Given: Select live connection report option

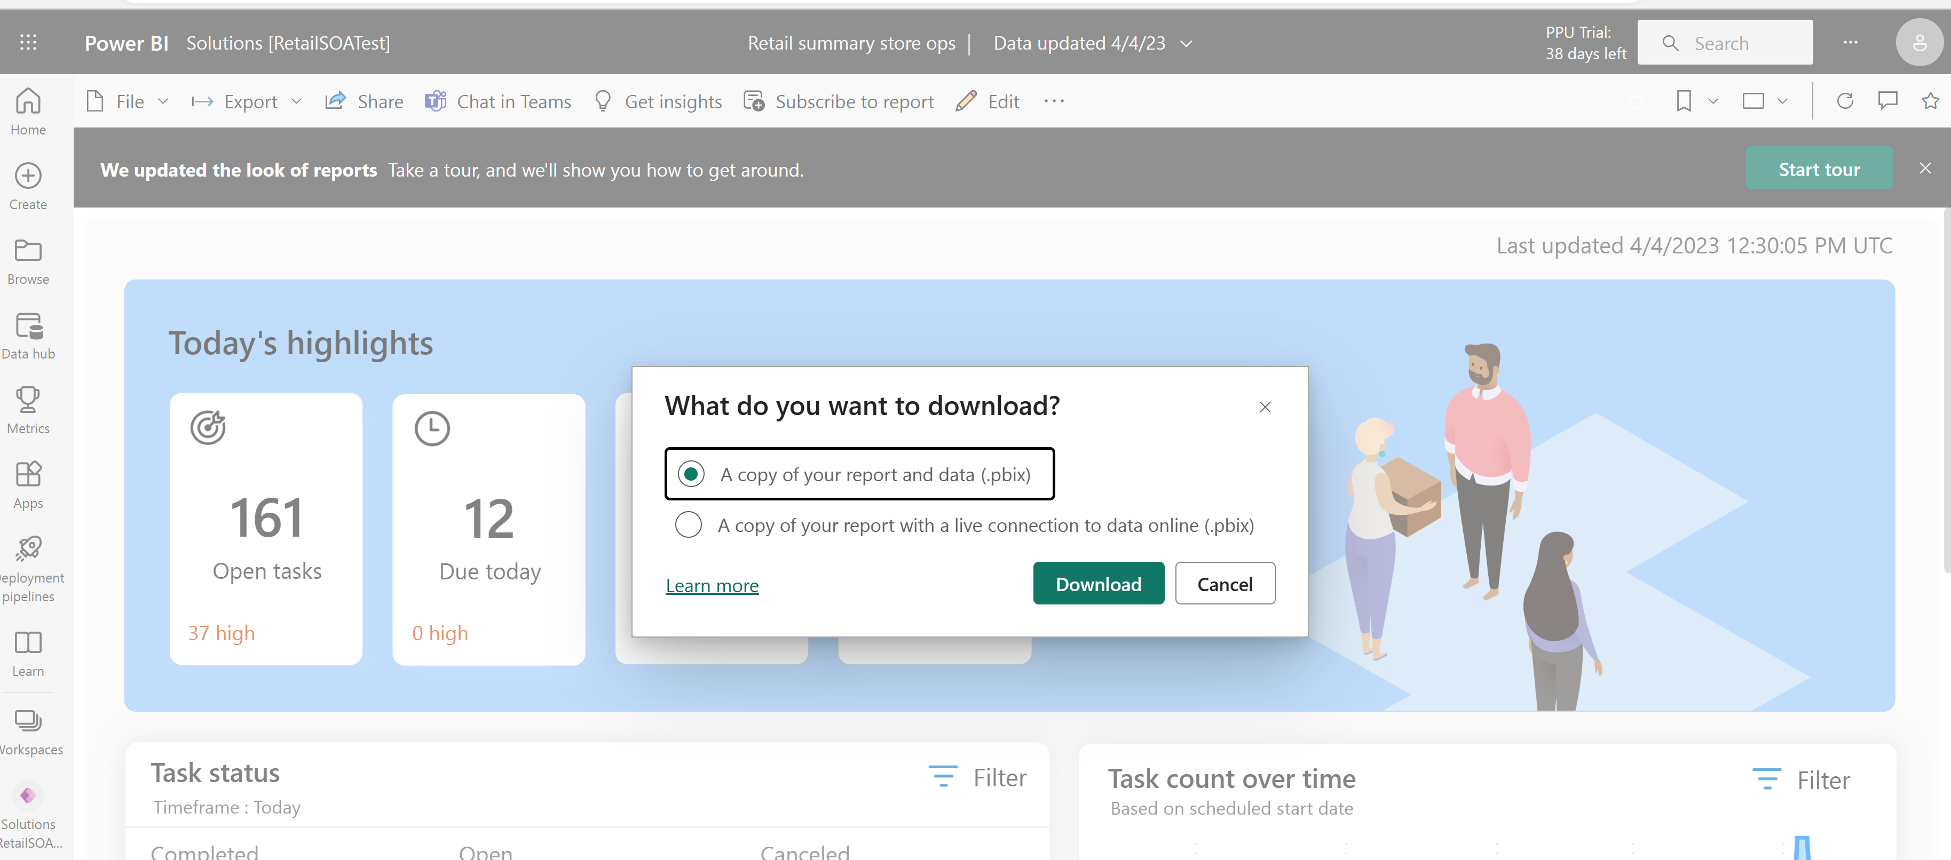Looking at the screenshot, I should coord(688,524).
